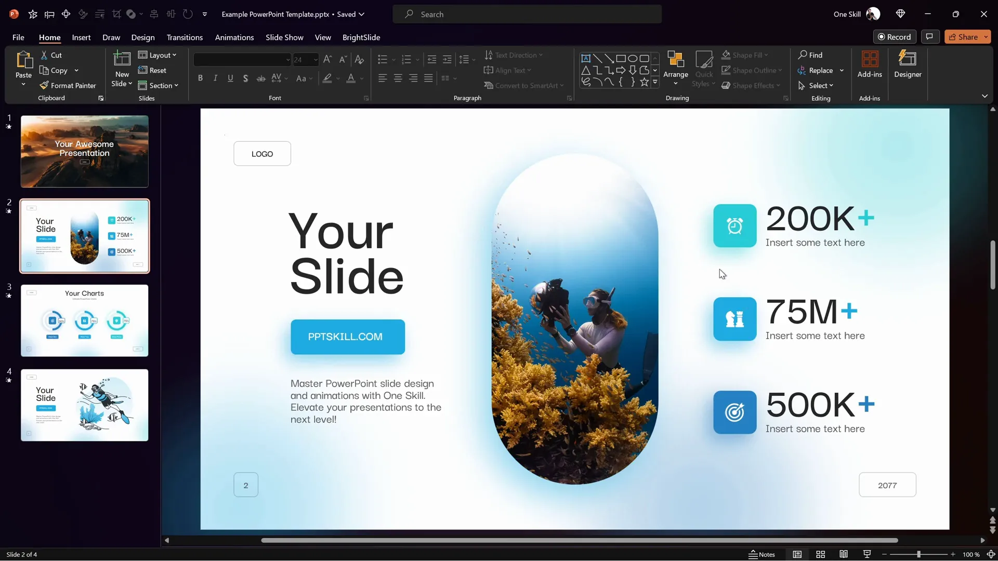
Task: Switch to Reading View
Action: (844, 554)
